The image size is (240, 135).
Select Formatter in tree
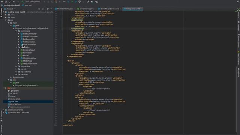click(27, 52)
